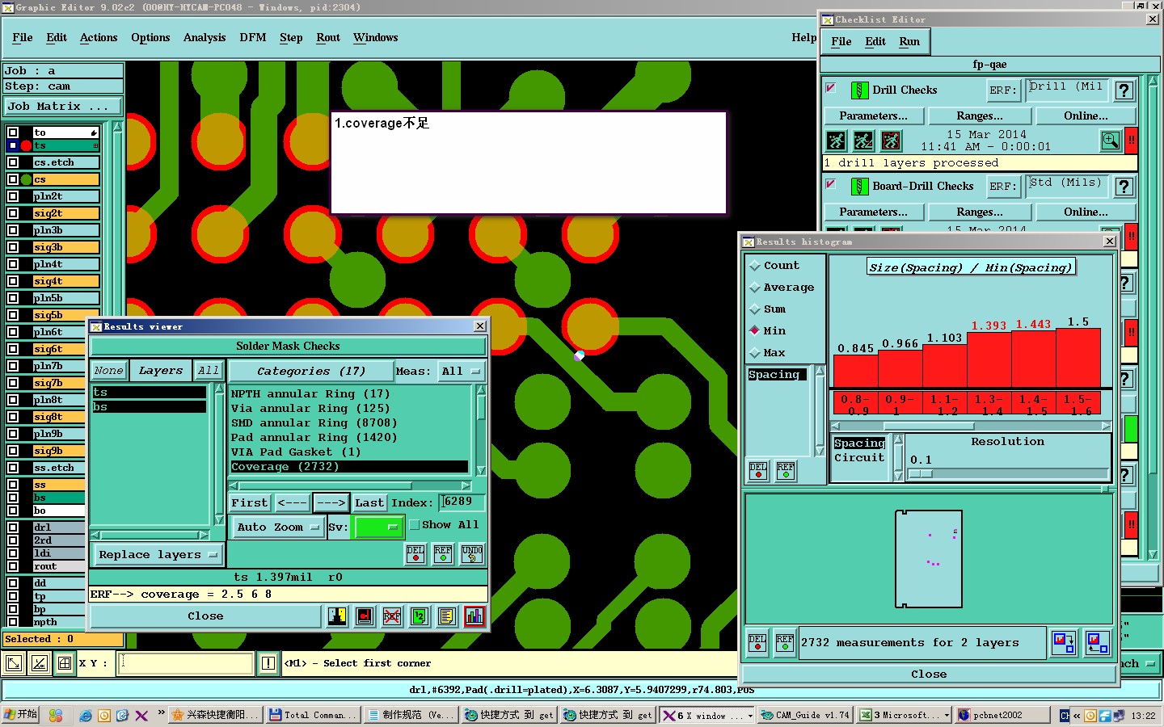Viewport: 1164px width, 727px height.
Task: Click the REF icon next to measurements count
Action: coord(784,643)
